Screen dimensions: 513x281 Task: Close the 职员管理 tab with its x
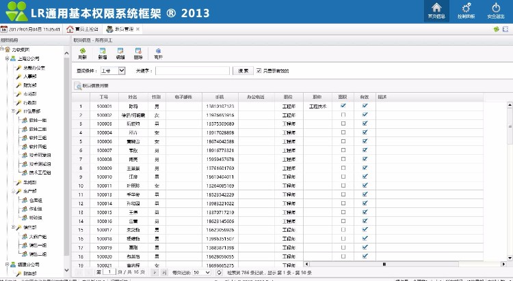click(x=137, y=29)
